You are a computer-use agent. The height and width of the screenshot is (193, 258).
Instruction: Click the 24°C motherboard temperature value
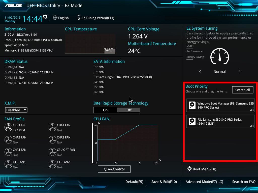tap(134, 51)
